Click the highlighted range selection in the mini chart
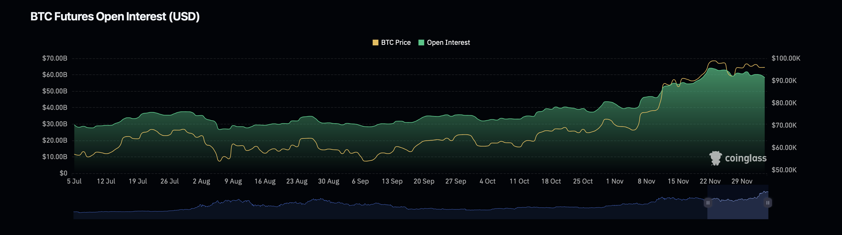842x235 pixels. pyautogui.click(x=738, y=202)
